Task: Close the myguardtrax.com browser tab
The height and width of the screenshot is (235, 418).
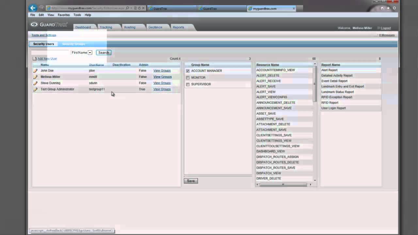Action: (294, 8)
